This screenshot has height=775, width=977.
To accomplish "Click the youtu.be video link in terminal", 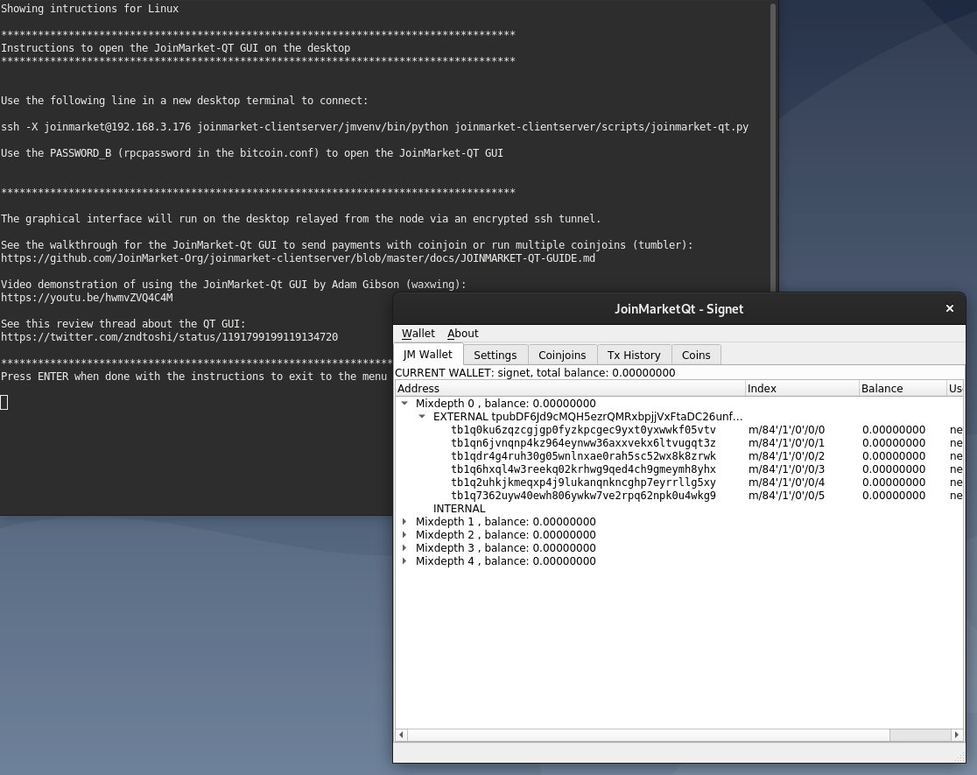I will pos(87,298).
